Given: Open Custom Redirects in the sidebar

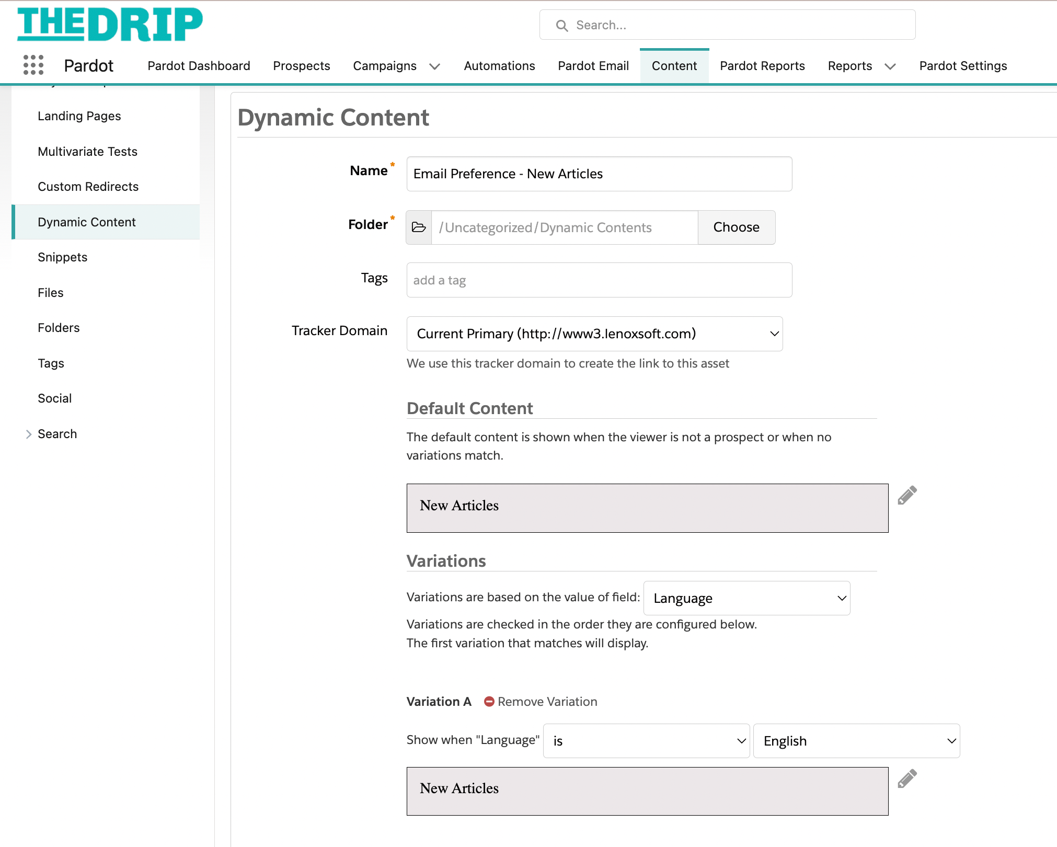Looking at the screenshot, I should click(x=88, y=187).
